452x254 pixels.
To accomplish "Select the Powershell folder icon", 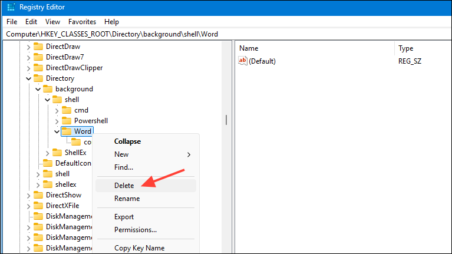I will pos(67,120).
